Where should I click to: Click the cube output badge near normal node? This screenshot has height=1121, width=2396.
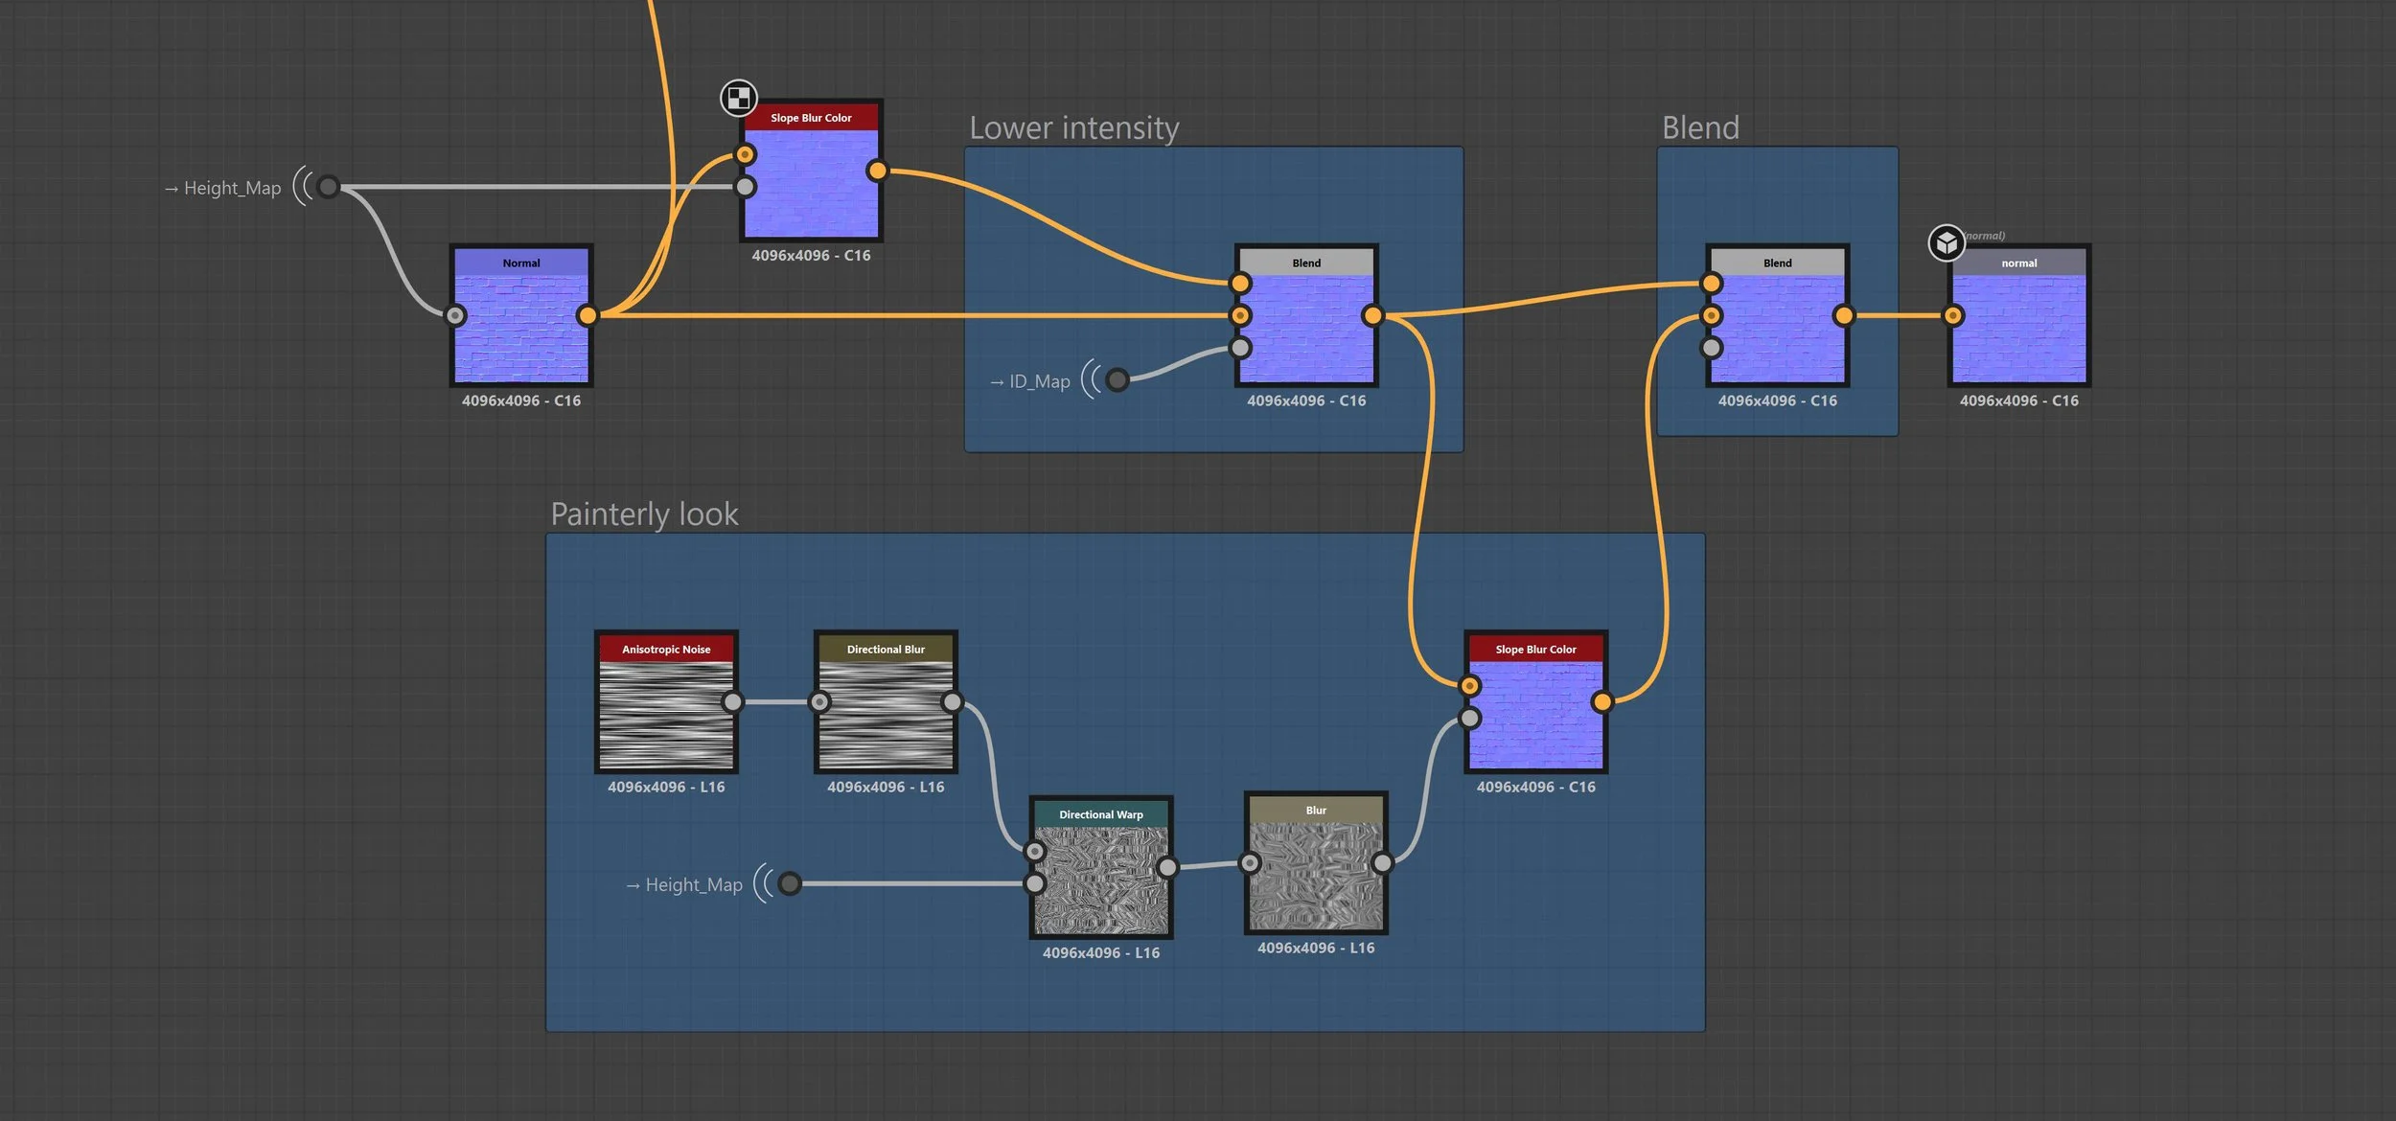pyautogui.click(x=1946, y=243)
